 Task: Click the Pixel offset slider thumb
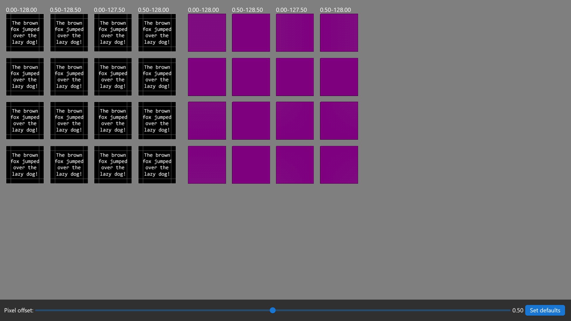273,310
